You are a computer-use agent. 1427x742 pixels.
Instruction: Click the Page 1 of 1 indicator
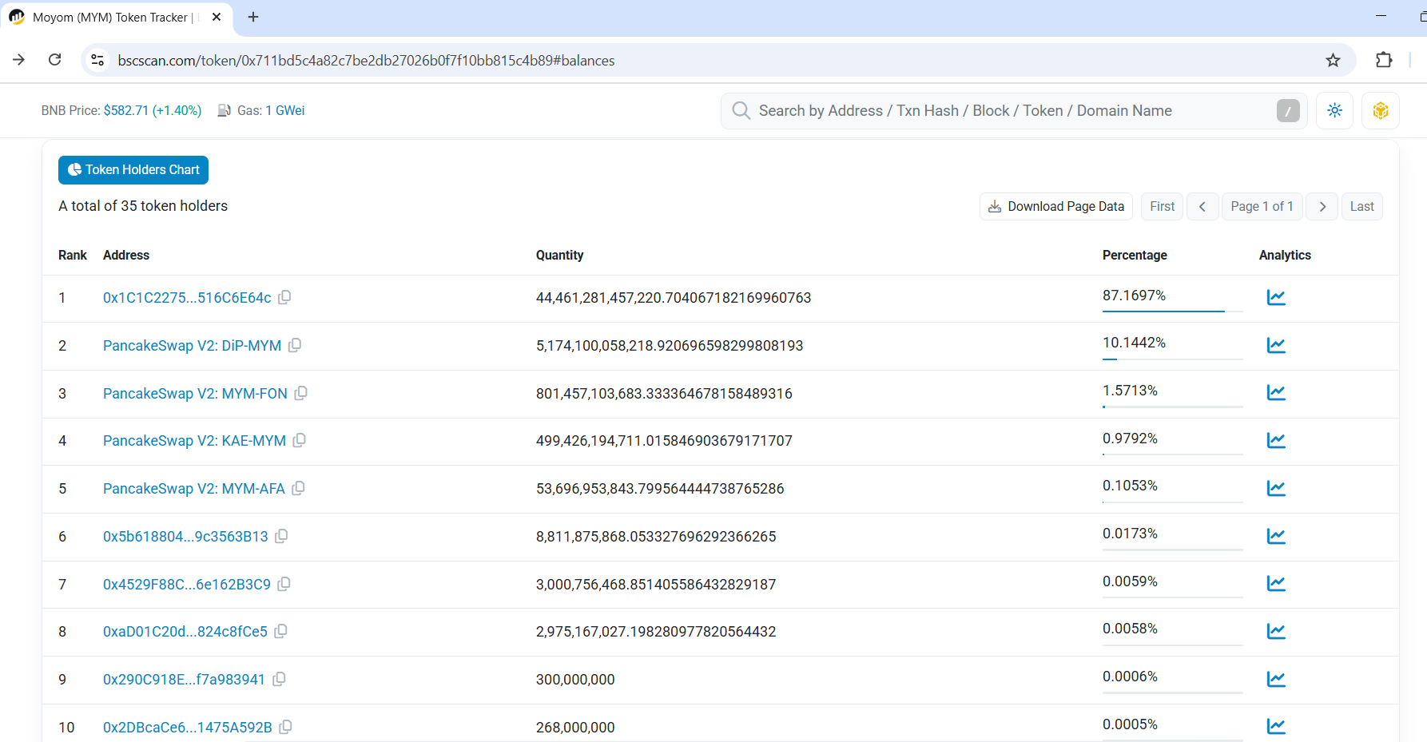click(x=1262, y=206)
